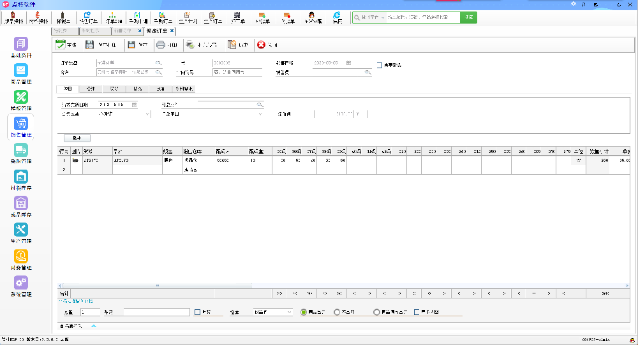Open calendar picker next to order date 2020 field
Viewport: 638px width, 345px height.
pos(349,63)
